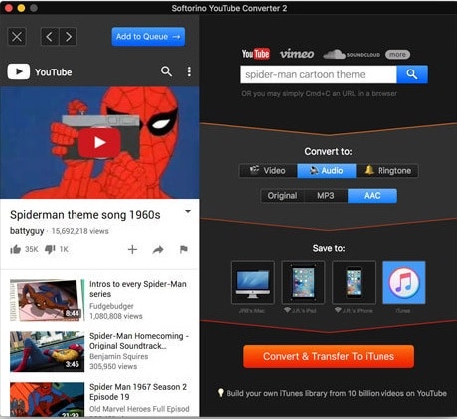This screenshot has width=457, height=419.
Task: Select the Vimeo source logo
Action: click(297, 54)
